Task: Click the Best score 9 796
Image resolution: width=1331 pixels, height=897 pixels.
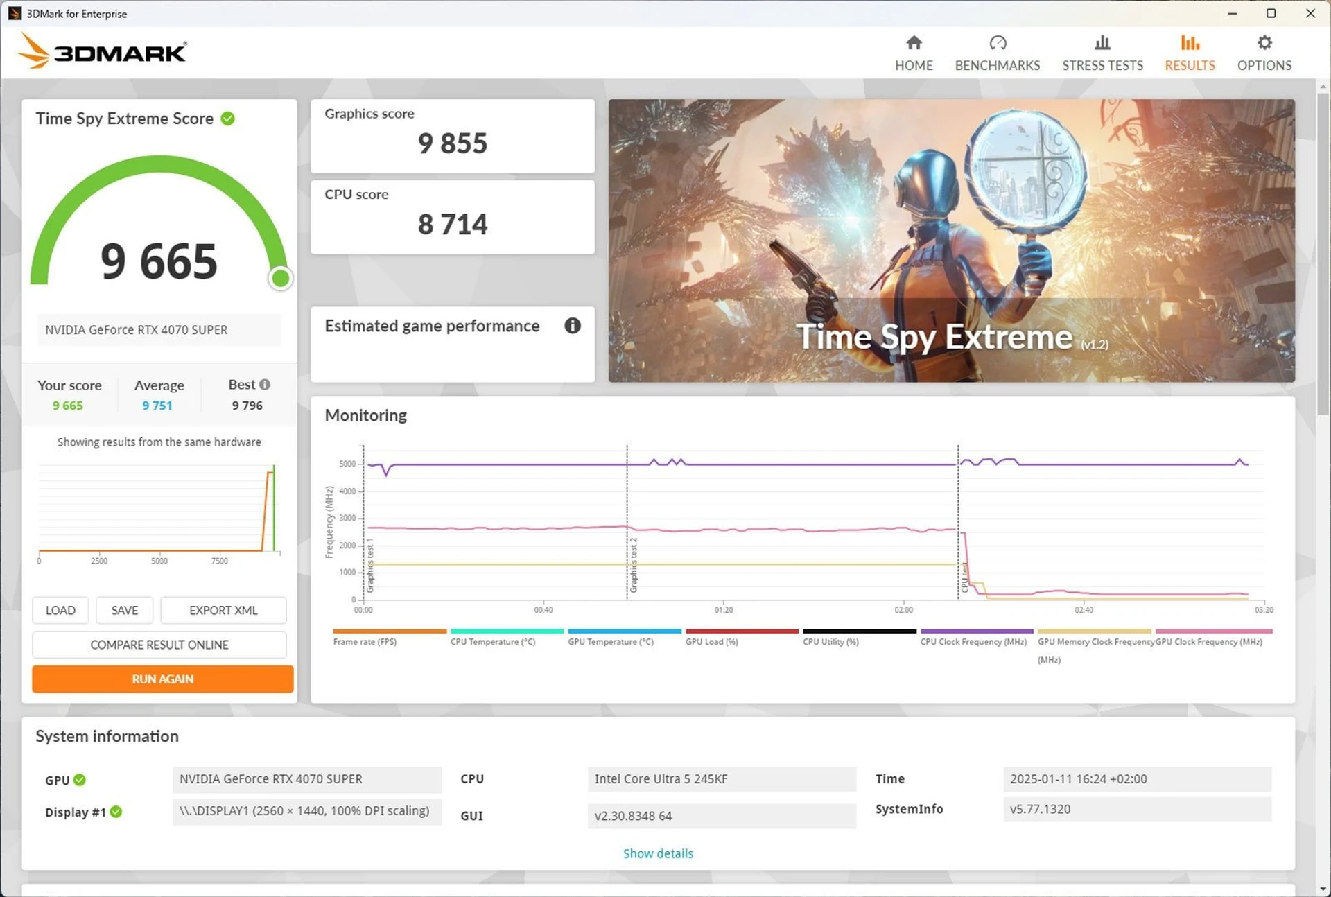Action: click(247, 406)
